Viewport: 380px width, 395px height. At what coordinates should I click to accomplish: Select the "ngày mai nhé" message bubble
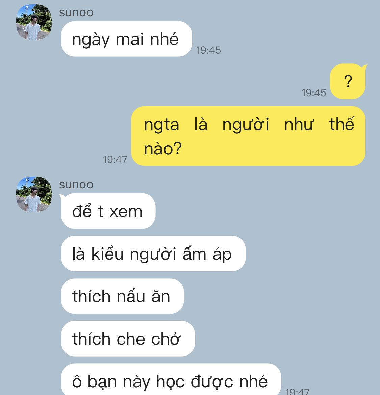pos(127,39)
